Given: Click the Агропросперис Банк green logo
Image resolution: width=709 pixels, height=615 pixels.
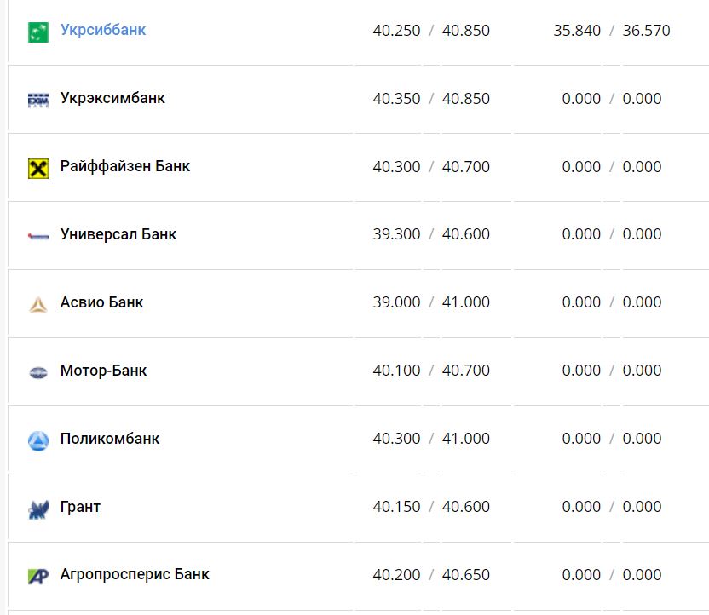Looking at the screenshot, I should click(x=38, y=577).
